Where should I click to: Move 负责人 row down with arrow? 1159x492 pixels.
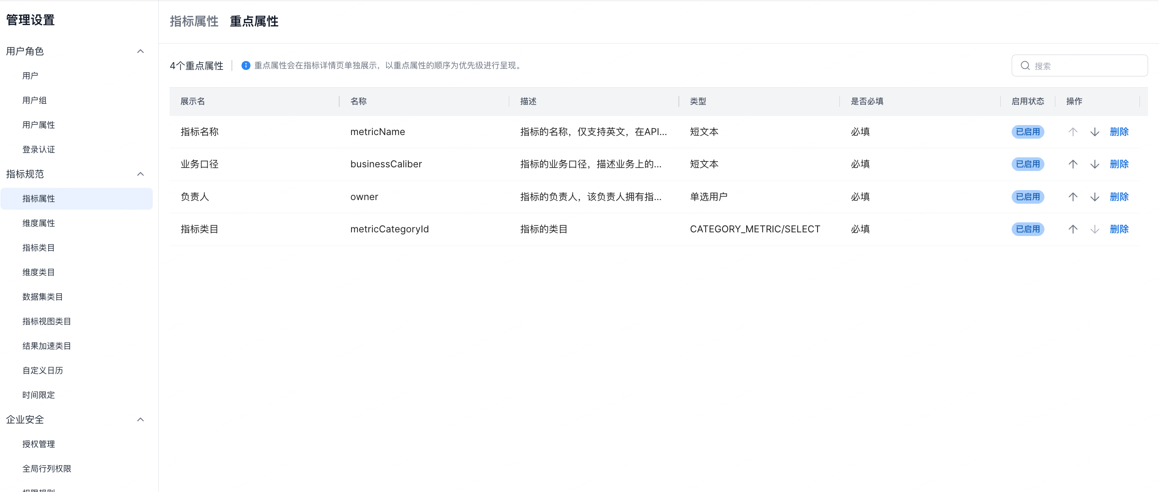click(1094, 197)
